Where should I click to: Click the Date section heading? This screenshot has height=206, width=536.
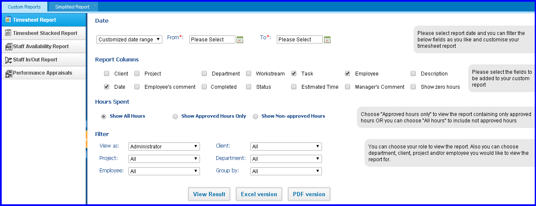click(102, 20)
